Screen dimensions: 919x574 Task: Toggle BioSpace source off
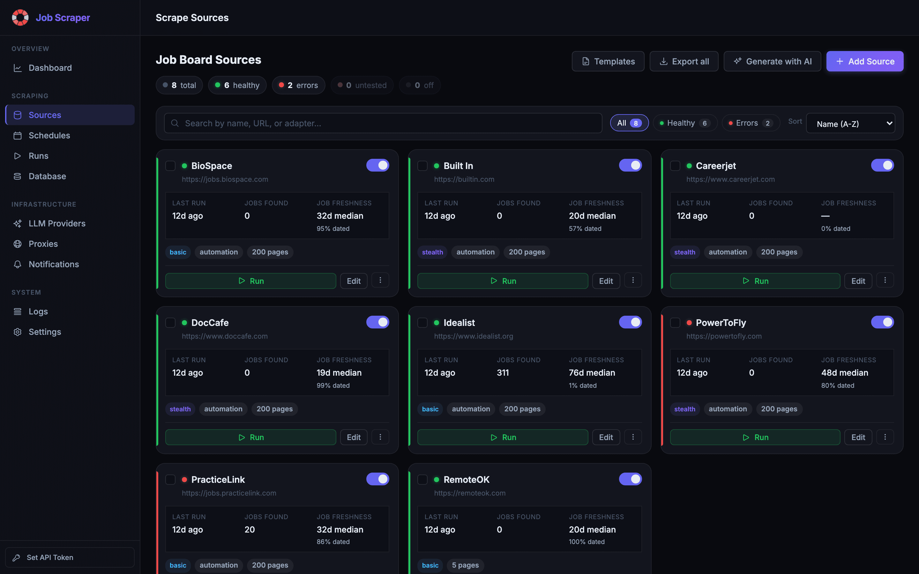pyautogui.click(x=378, y=165)
